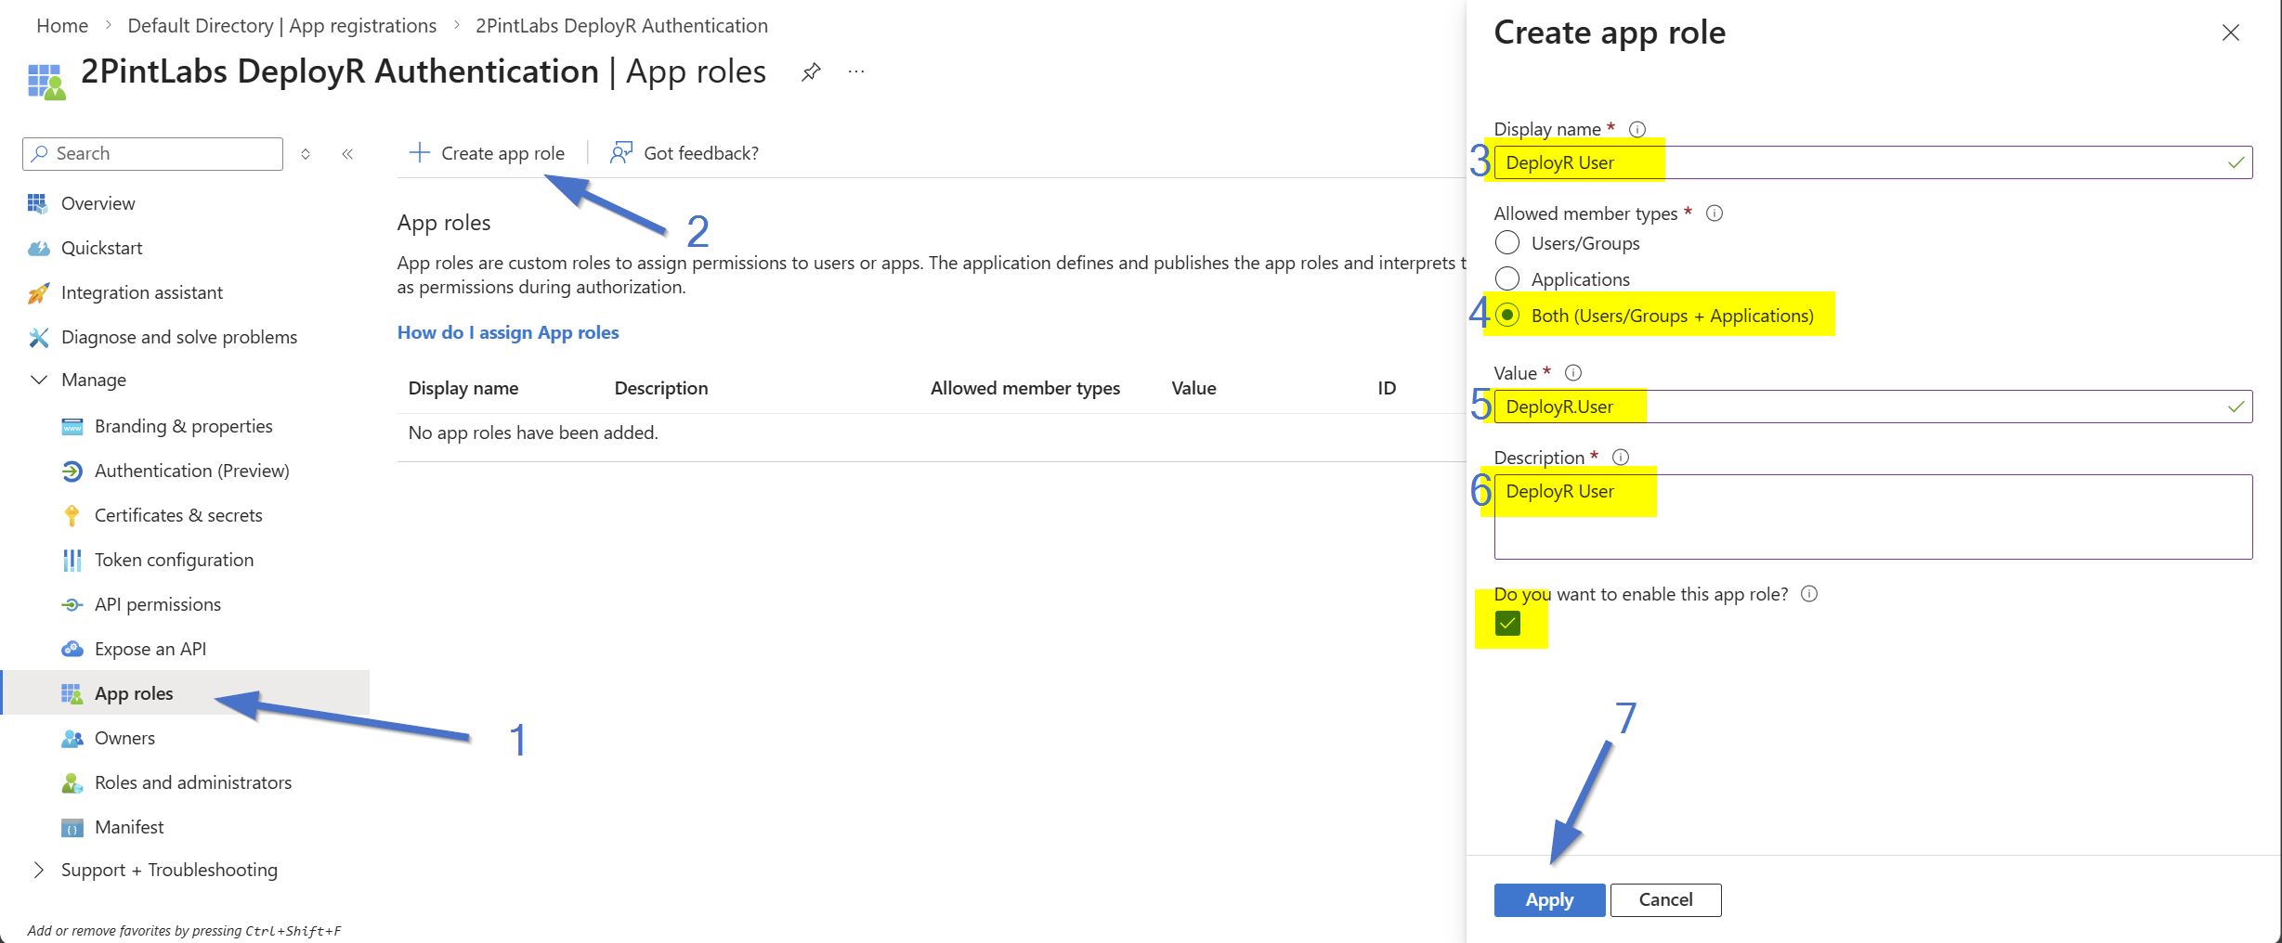The width and height of the screenshot is (2282, 943).
Task: Go to API permissions page
Action: [158, 604]
